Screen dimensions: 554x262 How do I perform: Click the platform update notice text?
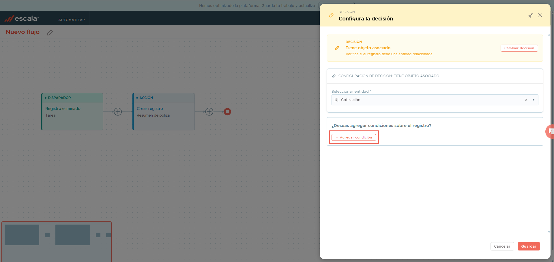(257, 5)
